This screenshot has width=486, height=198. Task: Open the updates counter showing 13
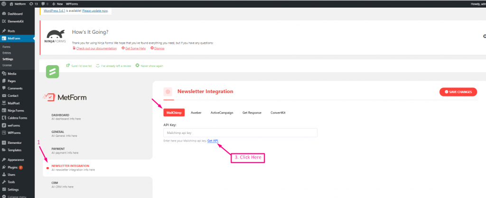tap(34, 4)
